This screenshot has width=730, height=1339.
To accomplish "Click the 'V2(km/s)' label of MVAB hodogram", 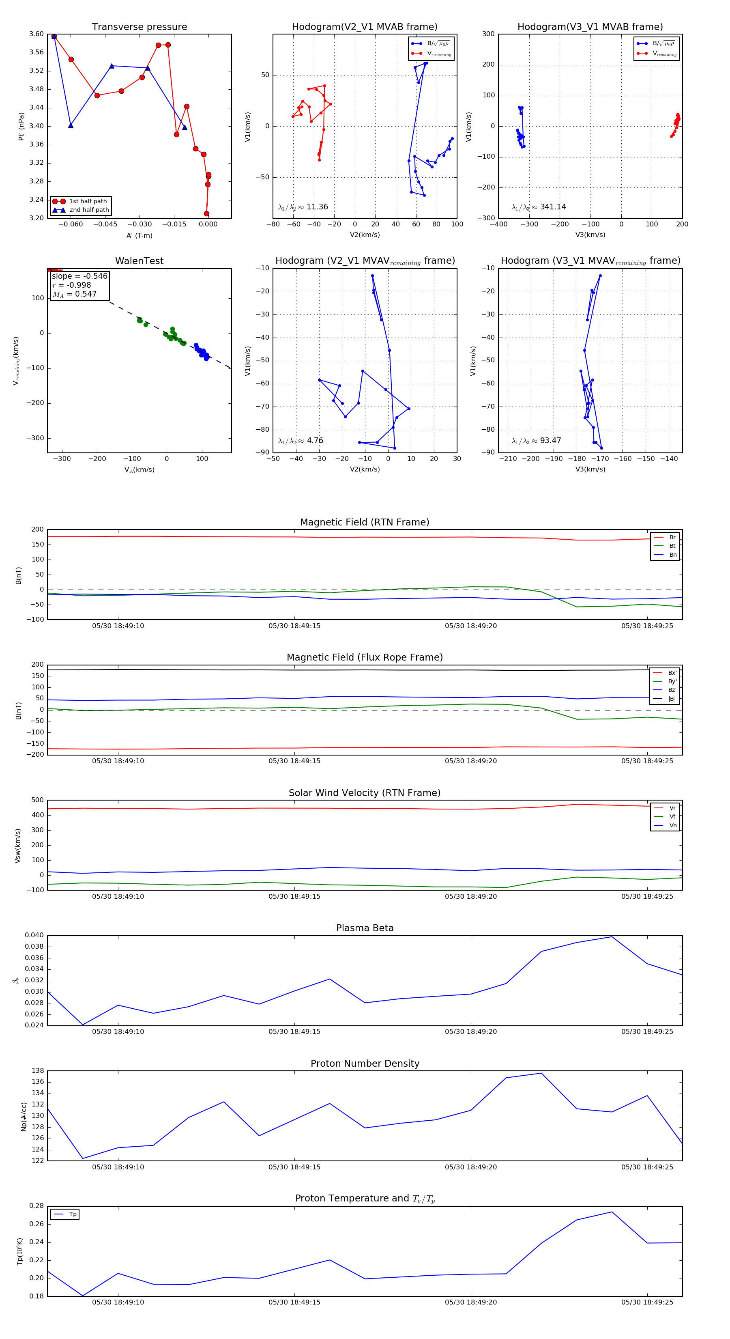I will pyautogui.click(x=365, y=235).
